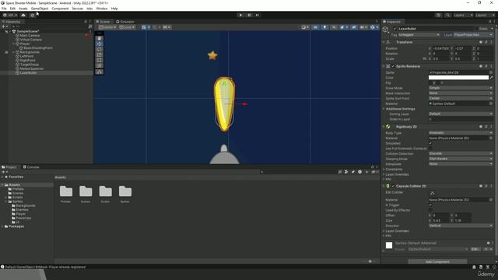Open the Tag dropdown showing Untagged
This screenshot has height=280, width=498.
[x=419, y=34]
